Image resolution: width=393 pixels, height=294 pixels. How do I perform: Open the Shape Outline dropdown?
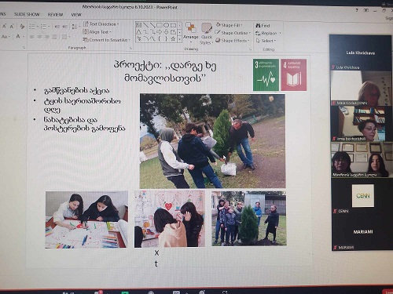click(233, 33)
